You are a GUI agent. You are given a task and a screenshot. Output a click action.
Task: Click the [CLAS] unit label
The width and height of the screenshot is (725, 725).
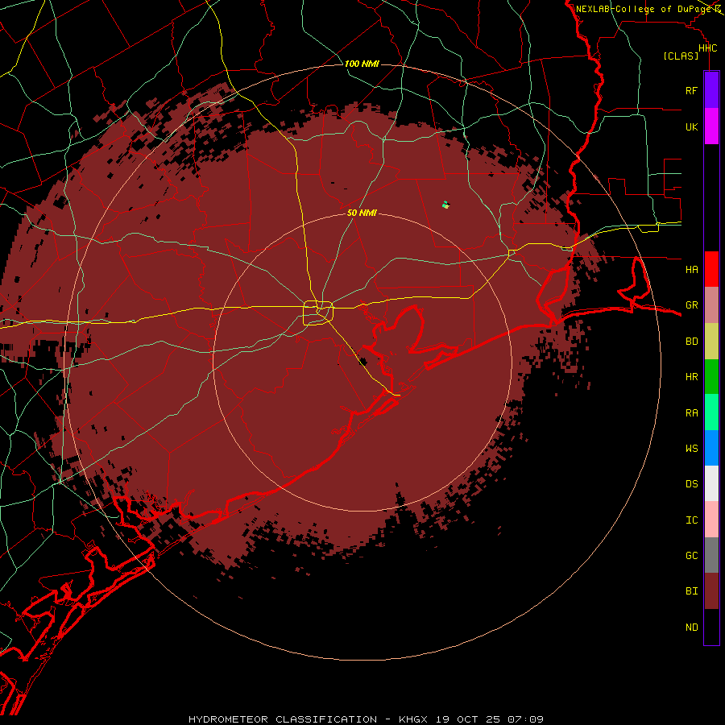(681, 56)
